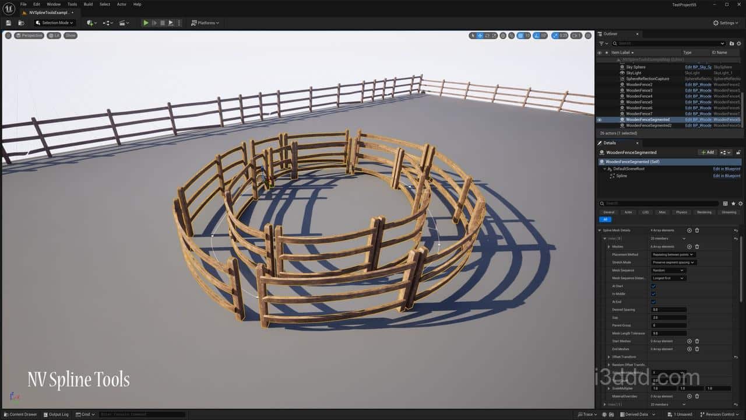
Task: Select WoodenFence5 in the Outliner
Action: 639,102
